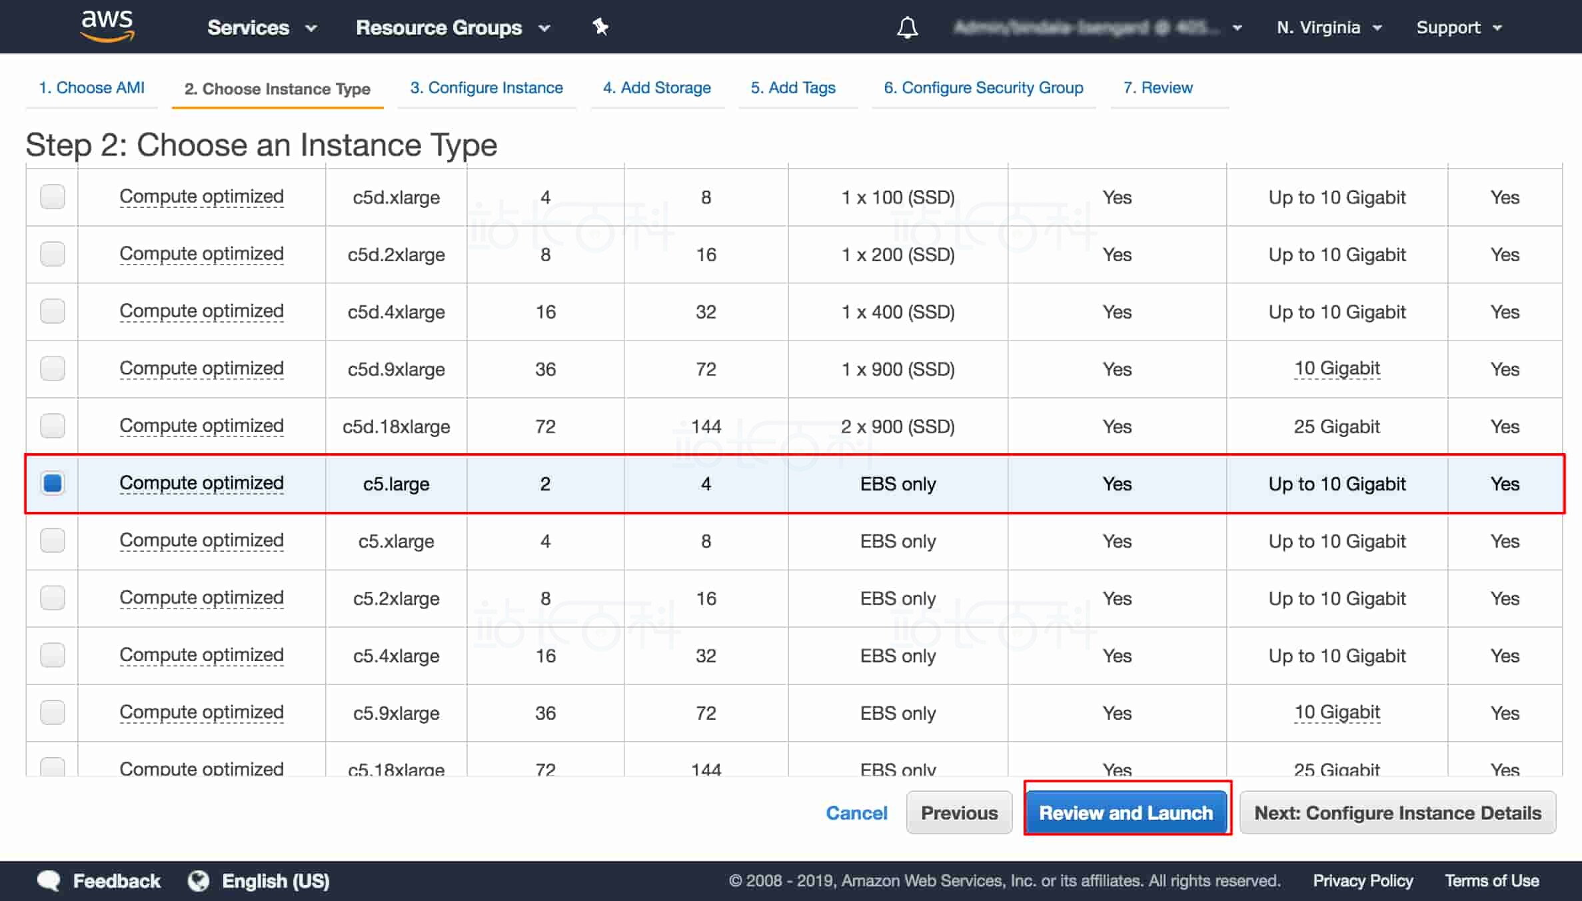Click Review and Launch button

point(1126,812)
